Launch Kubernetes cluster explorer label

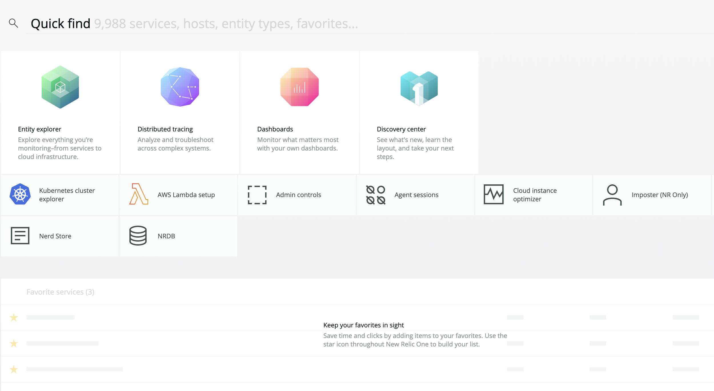tap(67, 195)
